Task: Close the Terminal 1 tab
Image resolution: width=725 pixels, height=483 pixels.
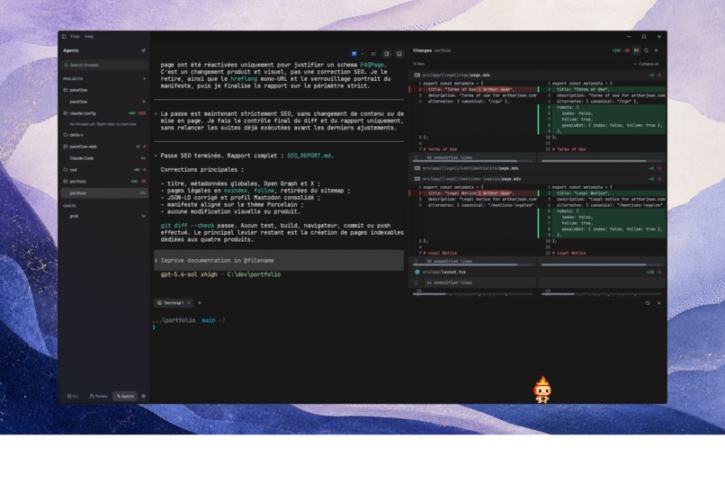Action: (x=189, y=303)
